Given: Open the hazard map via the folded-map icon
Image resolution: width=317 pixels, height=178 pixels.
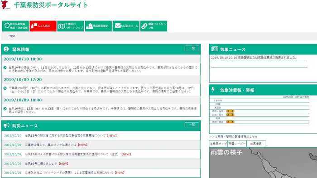Looking at the screenshot, I should 62,26.
